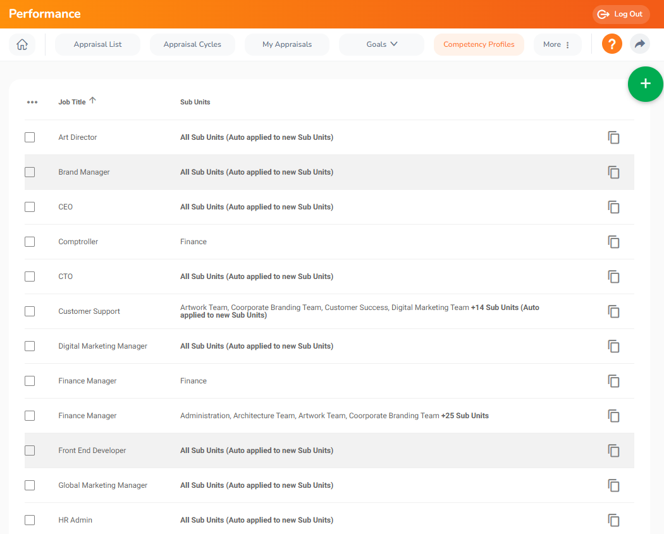Check the Digital Marketing Manager row

click(x=30, y=346)
